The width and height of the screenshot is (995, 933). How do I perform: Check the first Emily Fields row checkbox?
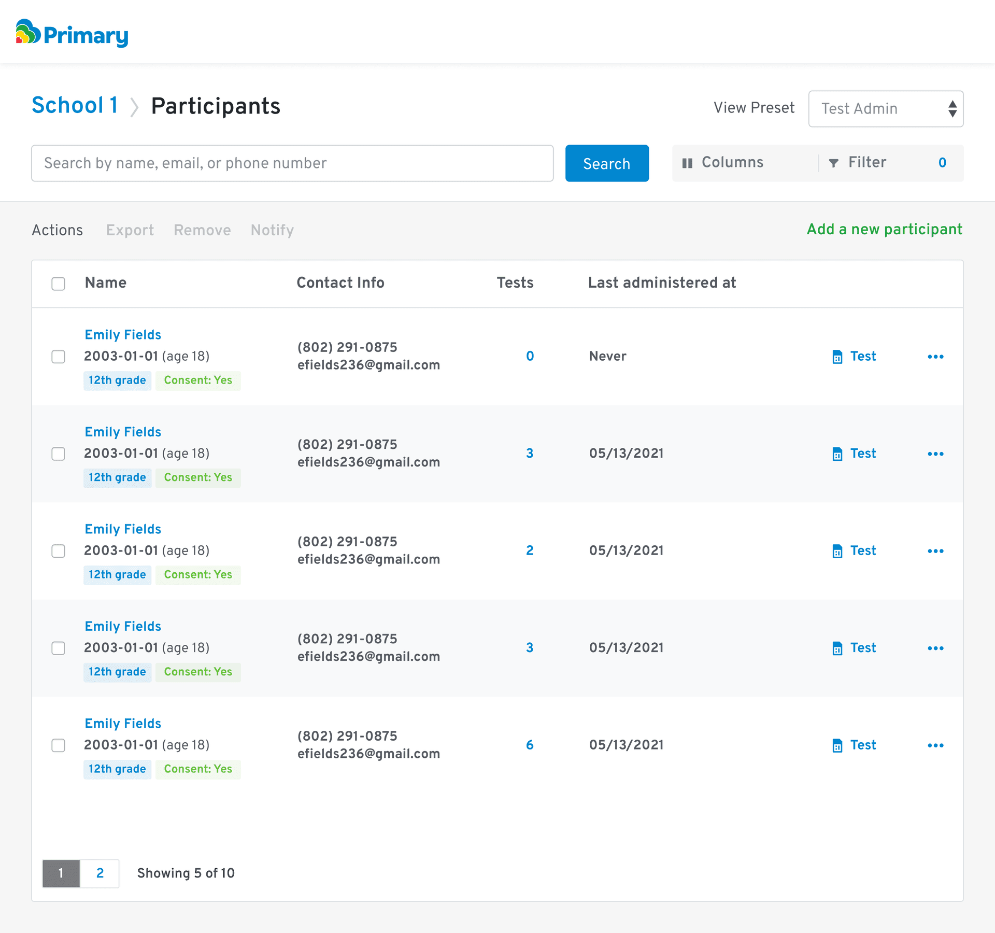click(x=59, y=357)
